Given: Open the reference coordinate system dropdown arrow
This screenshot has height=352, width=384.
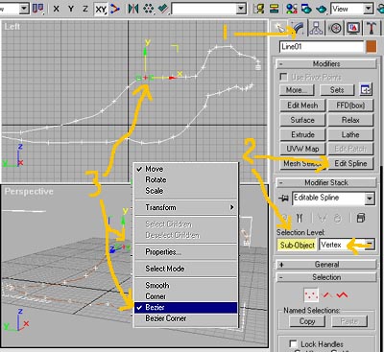Looking at the screenshot, I should tap(24, 9).
